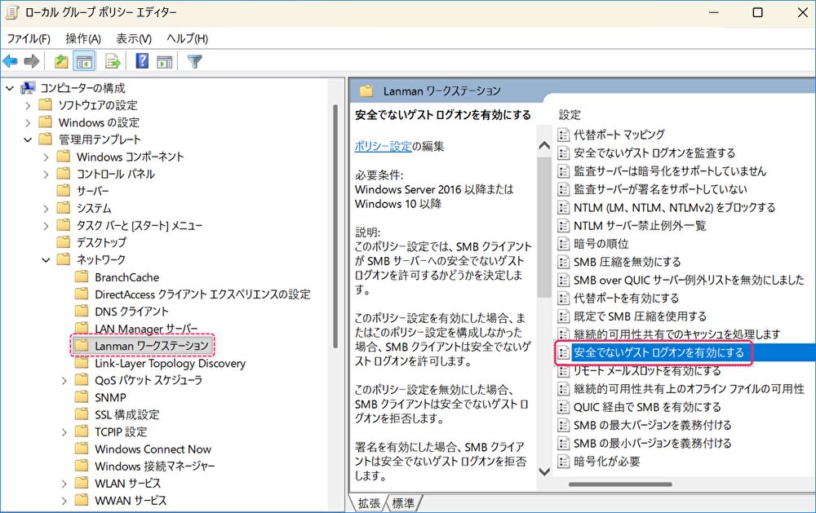Toggle the Show/Hide Action Pane icon
The height and width of the screenshot is (513, 816).
165,61
